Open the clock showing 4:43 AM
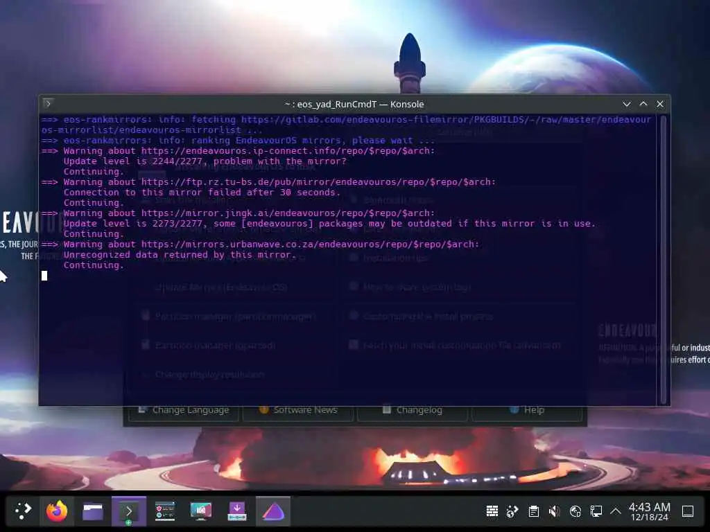The width and height of the screenshot is (710, 532). [x=649, y=511]
